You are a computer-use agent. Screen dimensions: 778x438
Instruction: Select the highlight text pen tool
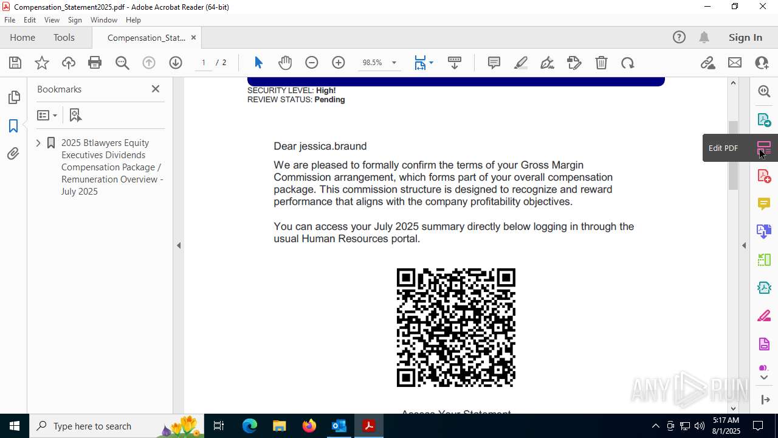click(521, 63)
